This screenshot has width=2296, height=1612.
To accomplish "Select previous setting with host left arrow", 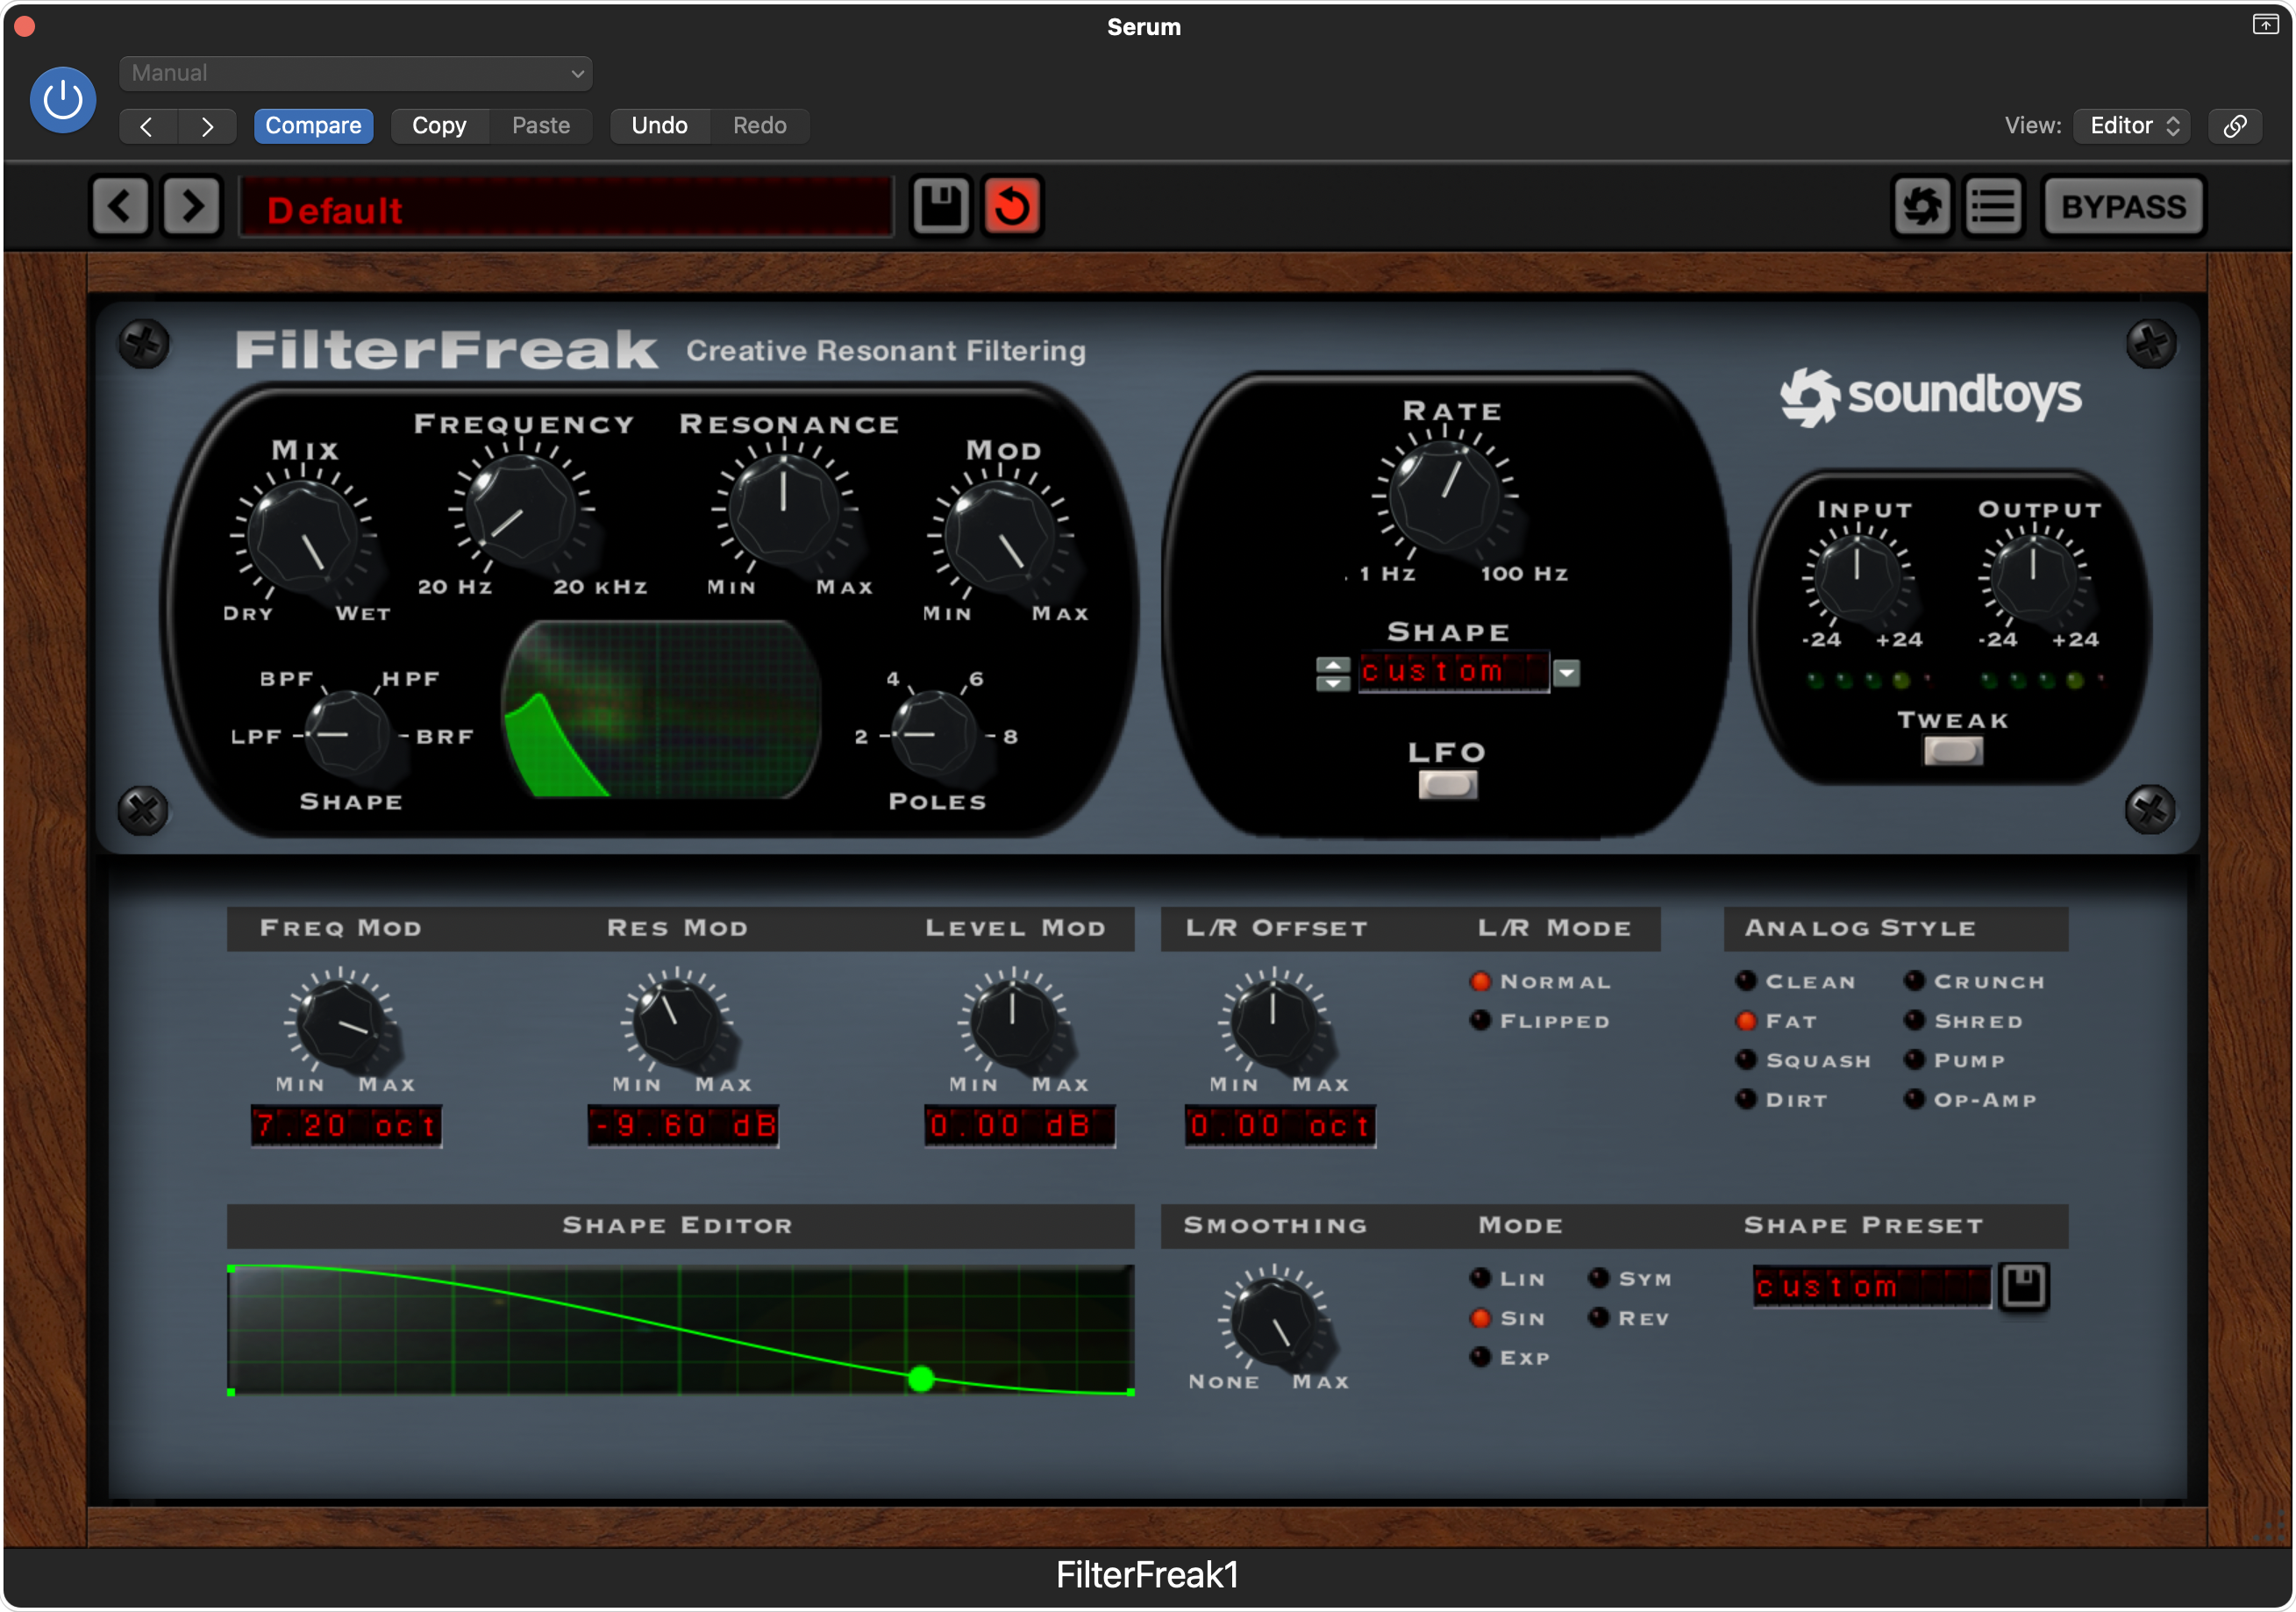I will (147, 126).
